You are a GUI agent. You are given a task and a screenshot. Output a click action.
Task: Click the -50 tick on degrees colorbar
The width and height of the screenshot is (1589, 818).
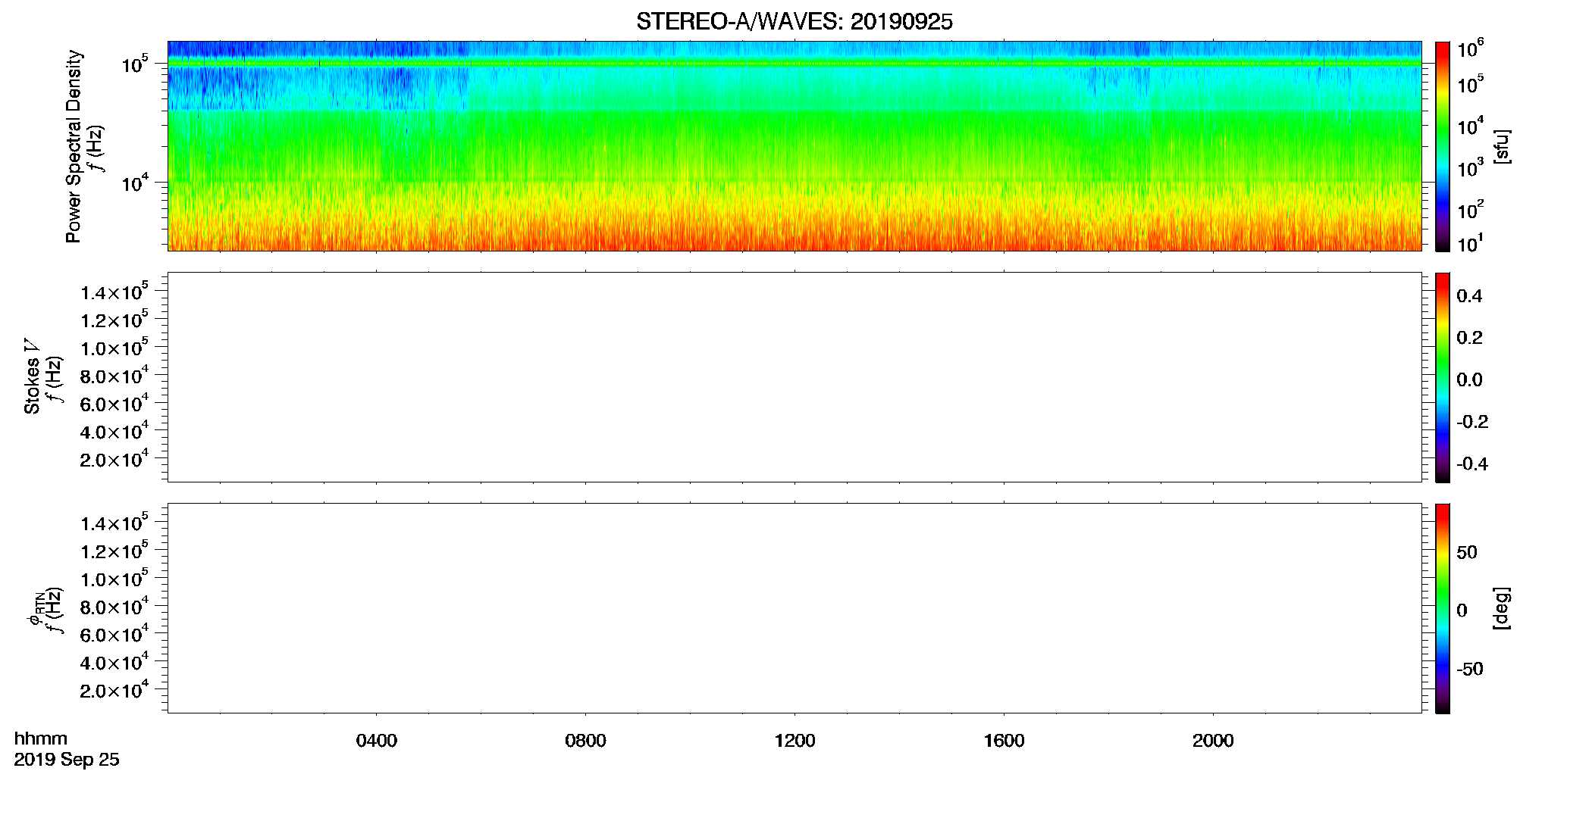[1470, 669]
